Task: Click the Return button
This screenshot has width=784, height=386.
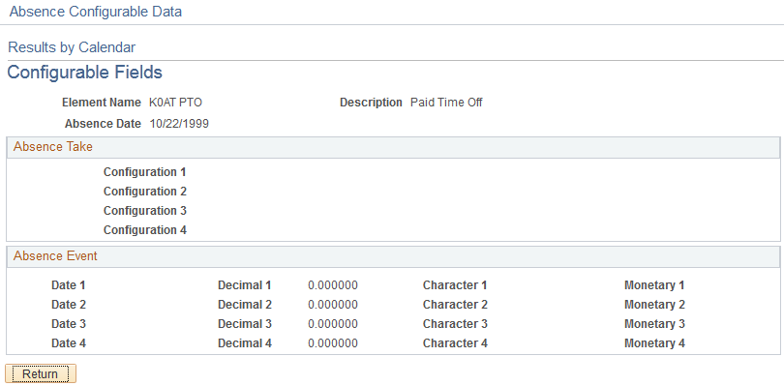Action: point(41,373)
